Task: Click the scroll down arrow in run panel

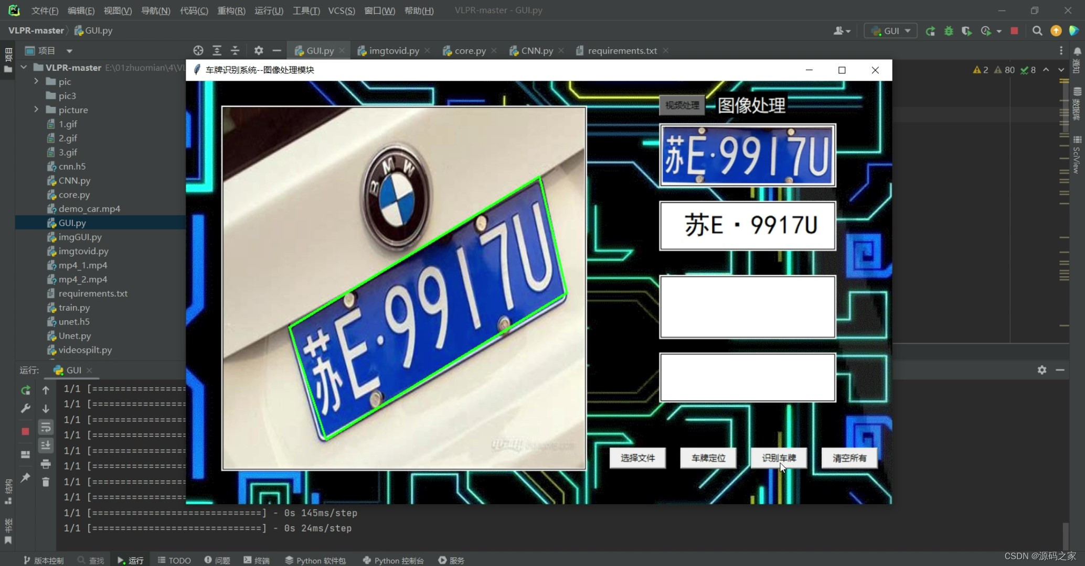Action: (46, 408)
